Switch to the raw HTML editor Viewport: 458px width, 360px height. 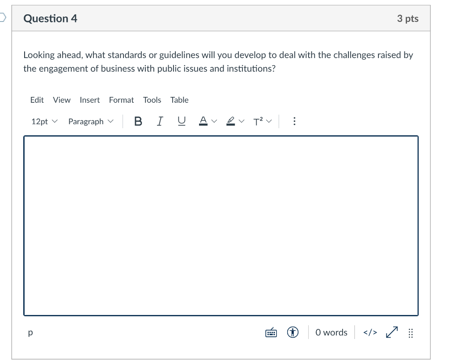pyautogui.click(x=370, y=332)
